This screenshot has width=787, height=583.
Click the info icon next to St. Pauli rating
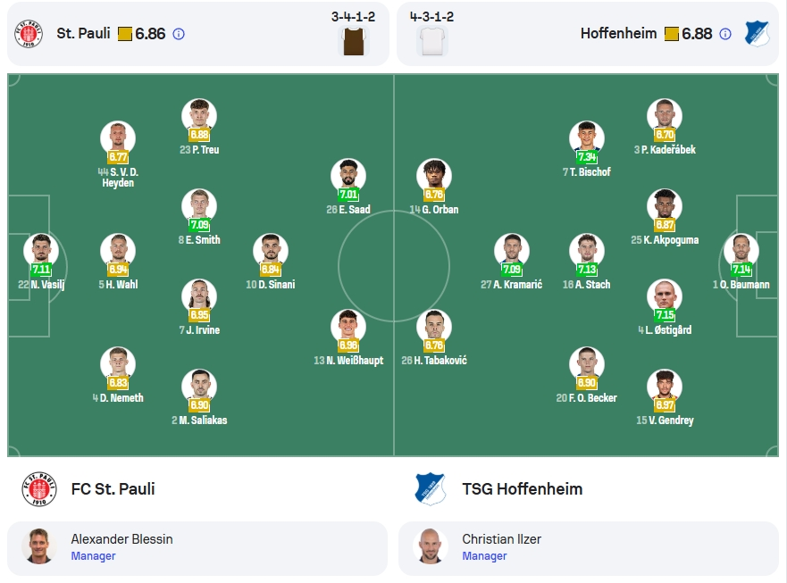tap(179, 34)
